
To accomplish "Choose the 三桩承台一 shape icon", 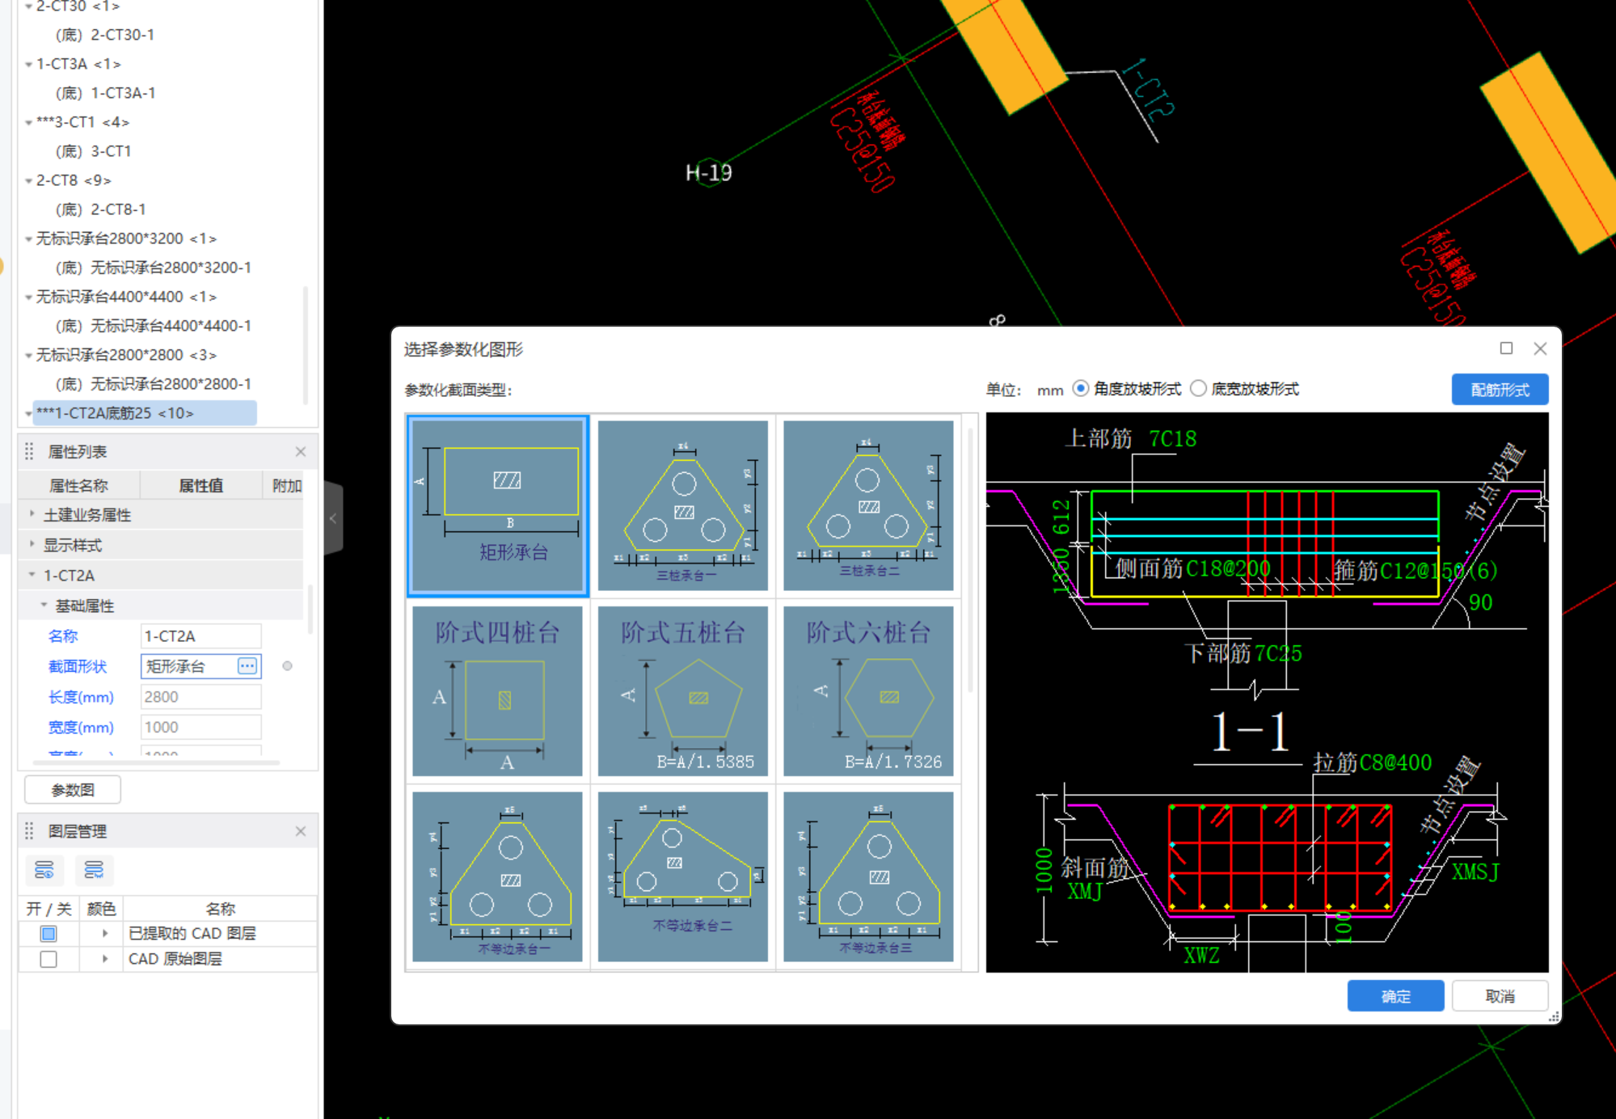I will click(683, 505).
